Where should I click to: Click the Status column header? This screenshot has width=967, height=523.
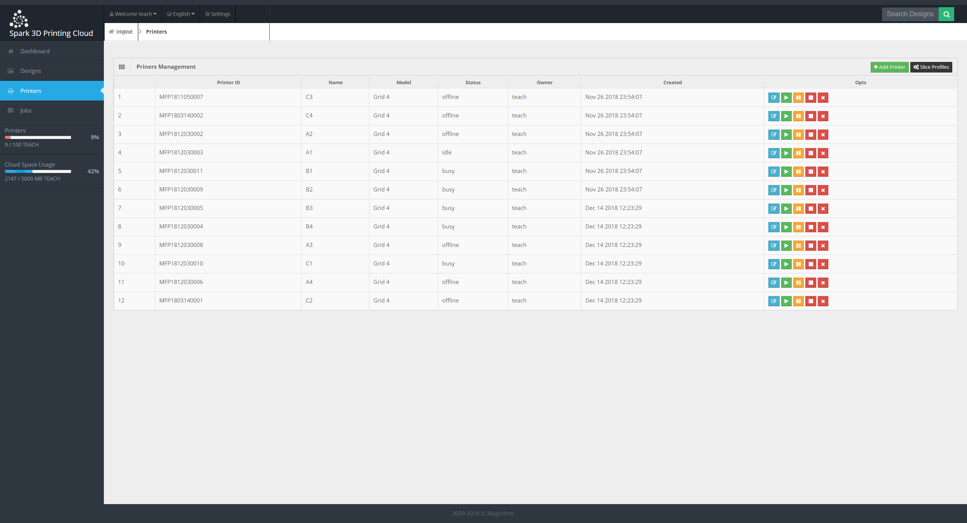(473, 82)
